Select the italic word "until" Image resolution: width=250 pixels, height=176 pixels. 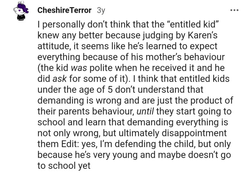pyautogui.click(x=145, y=111)
